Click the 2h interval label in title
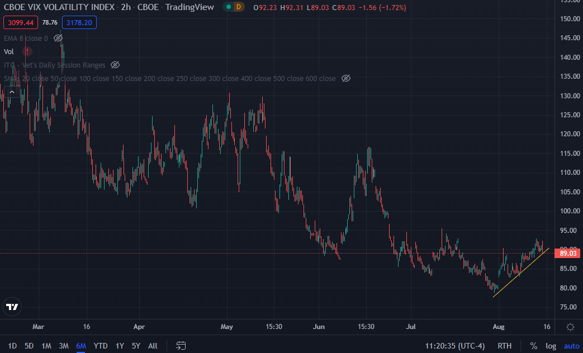This screenshot has width=583, height=353. coord(126,7)
